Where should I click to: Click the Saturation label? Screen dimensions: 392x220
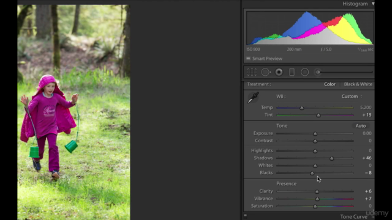click(262, 206)
